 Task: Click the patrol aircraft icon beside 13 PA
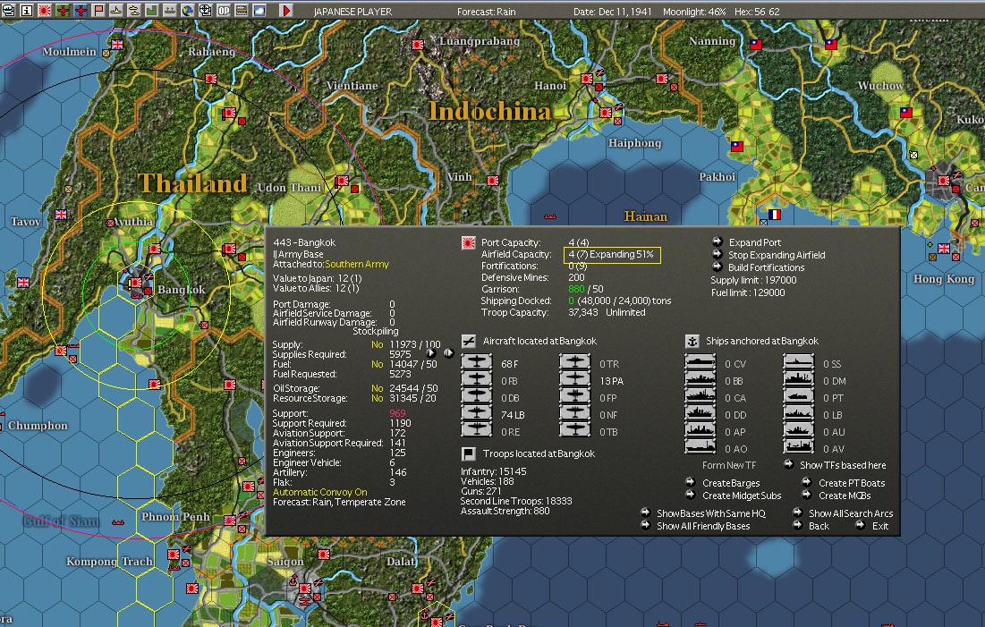(x=575, y=379)
